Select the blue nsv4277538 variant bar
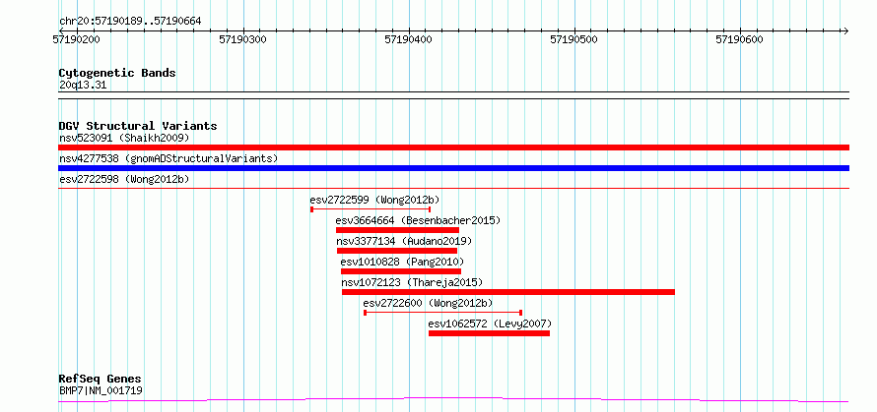 pos(453,168)
